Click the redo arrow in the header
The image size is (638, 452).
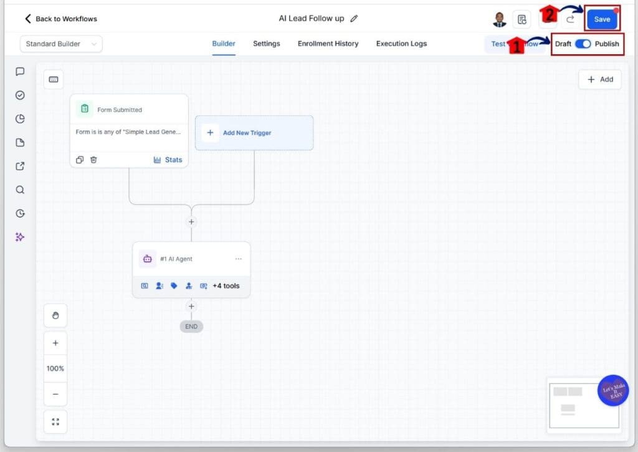(570, 19)
